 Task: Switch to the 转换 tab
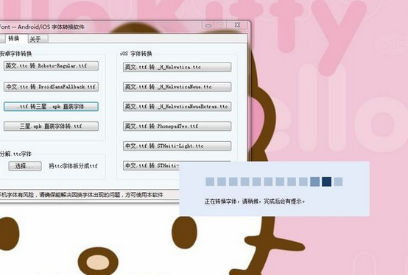coord(14,39)
